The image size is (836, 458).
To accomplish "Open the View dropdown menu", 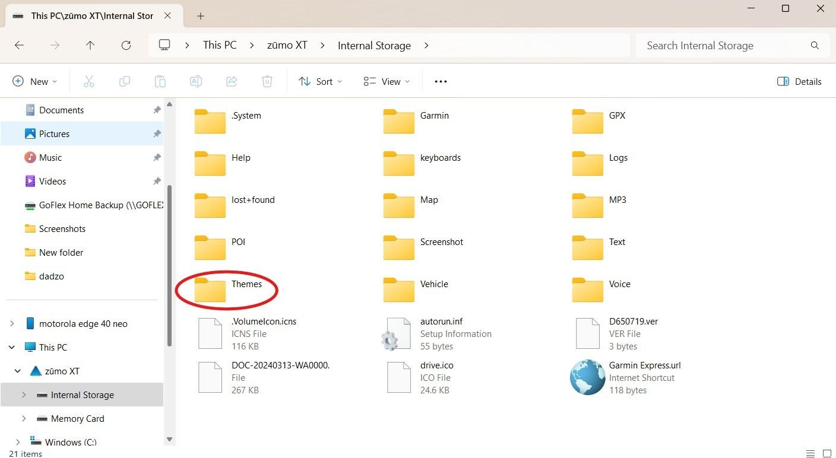I will (x=387, y=81).
